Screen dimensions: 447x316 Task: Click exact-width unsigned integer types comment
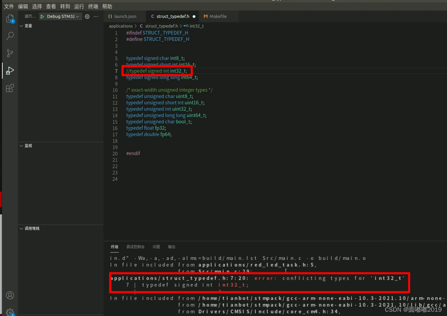(169, 90)
